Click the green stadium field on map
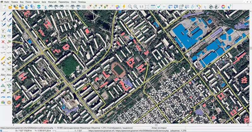252x132 pixels. (x=118, y=69)
